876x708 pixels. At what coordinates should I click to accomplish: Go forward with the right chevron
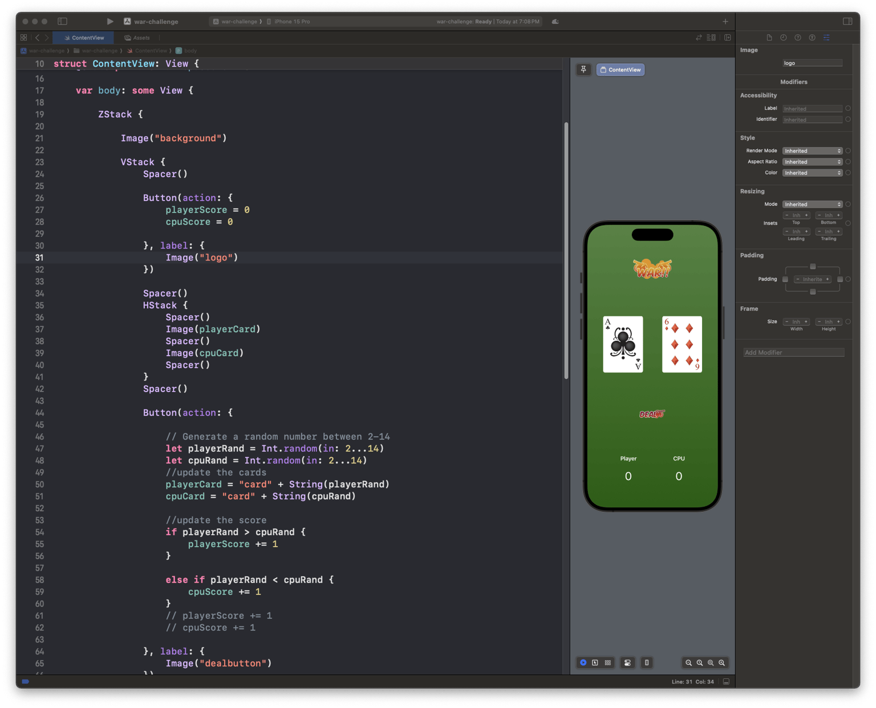click(x=47, y=38)
